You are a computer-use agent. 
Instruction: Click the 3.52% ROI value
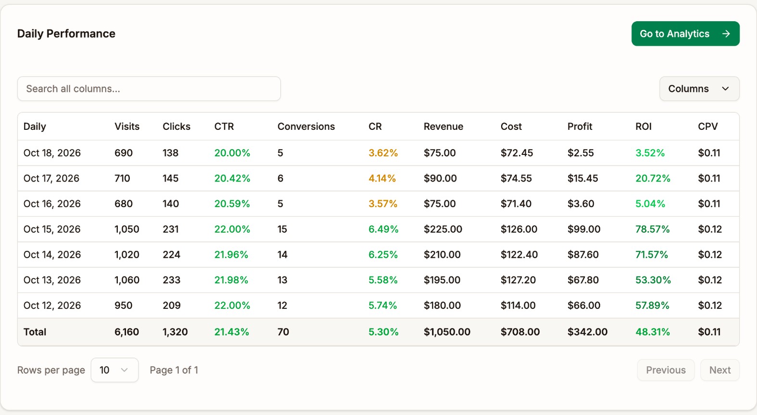pyautogui.click(x=650, y=153)
